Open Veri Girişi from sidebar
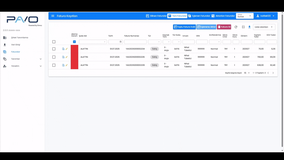 click(16, 45)
